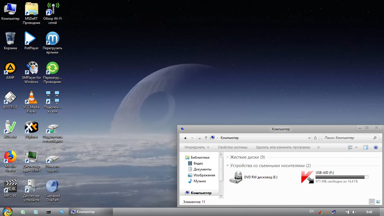
Task: Select DVD RW дисковод (E:)
Action: pos(254,177)
